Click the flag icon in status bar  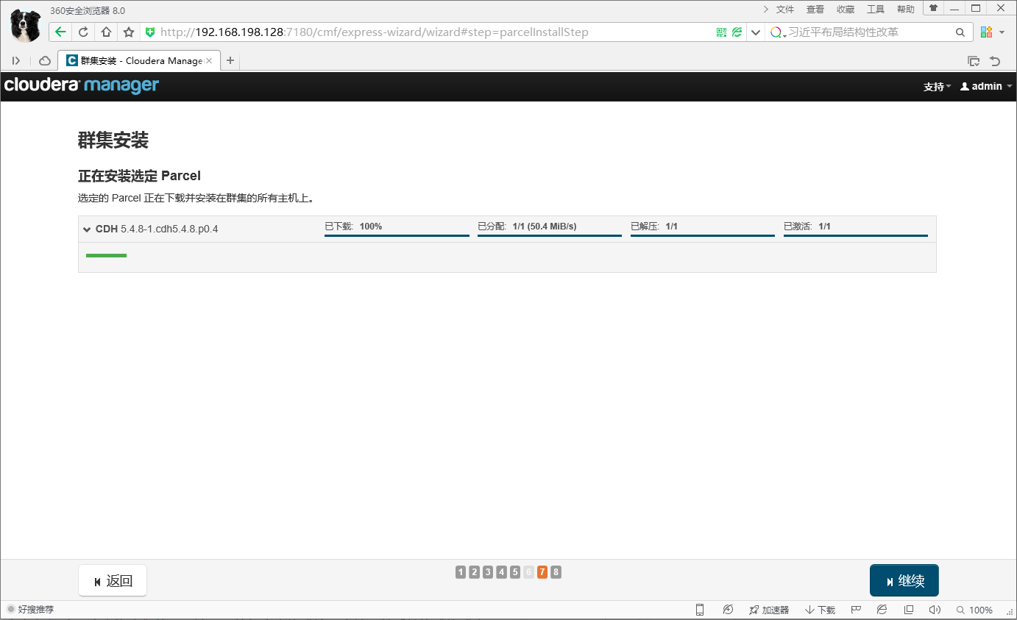coord(856,610)
